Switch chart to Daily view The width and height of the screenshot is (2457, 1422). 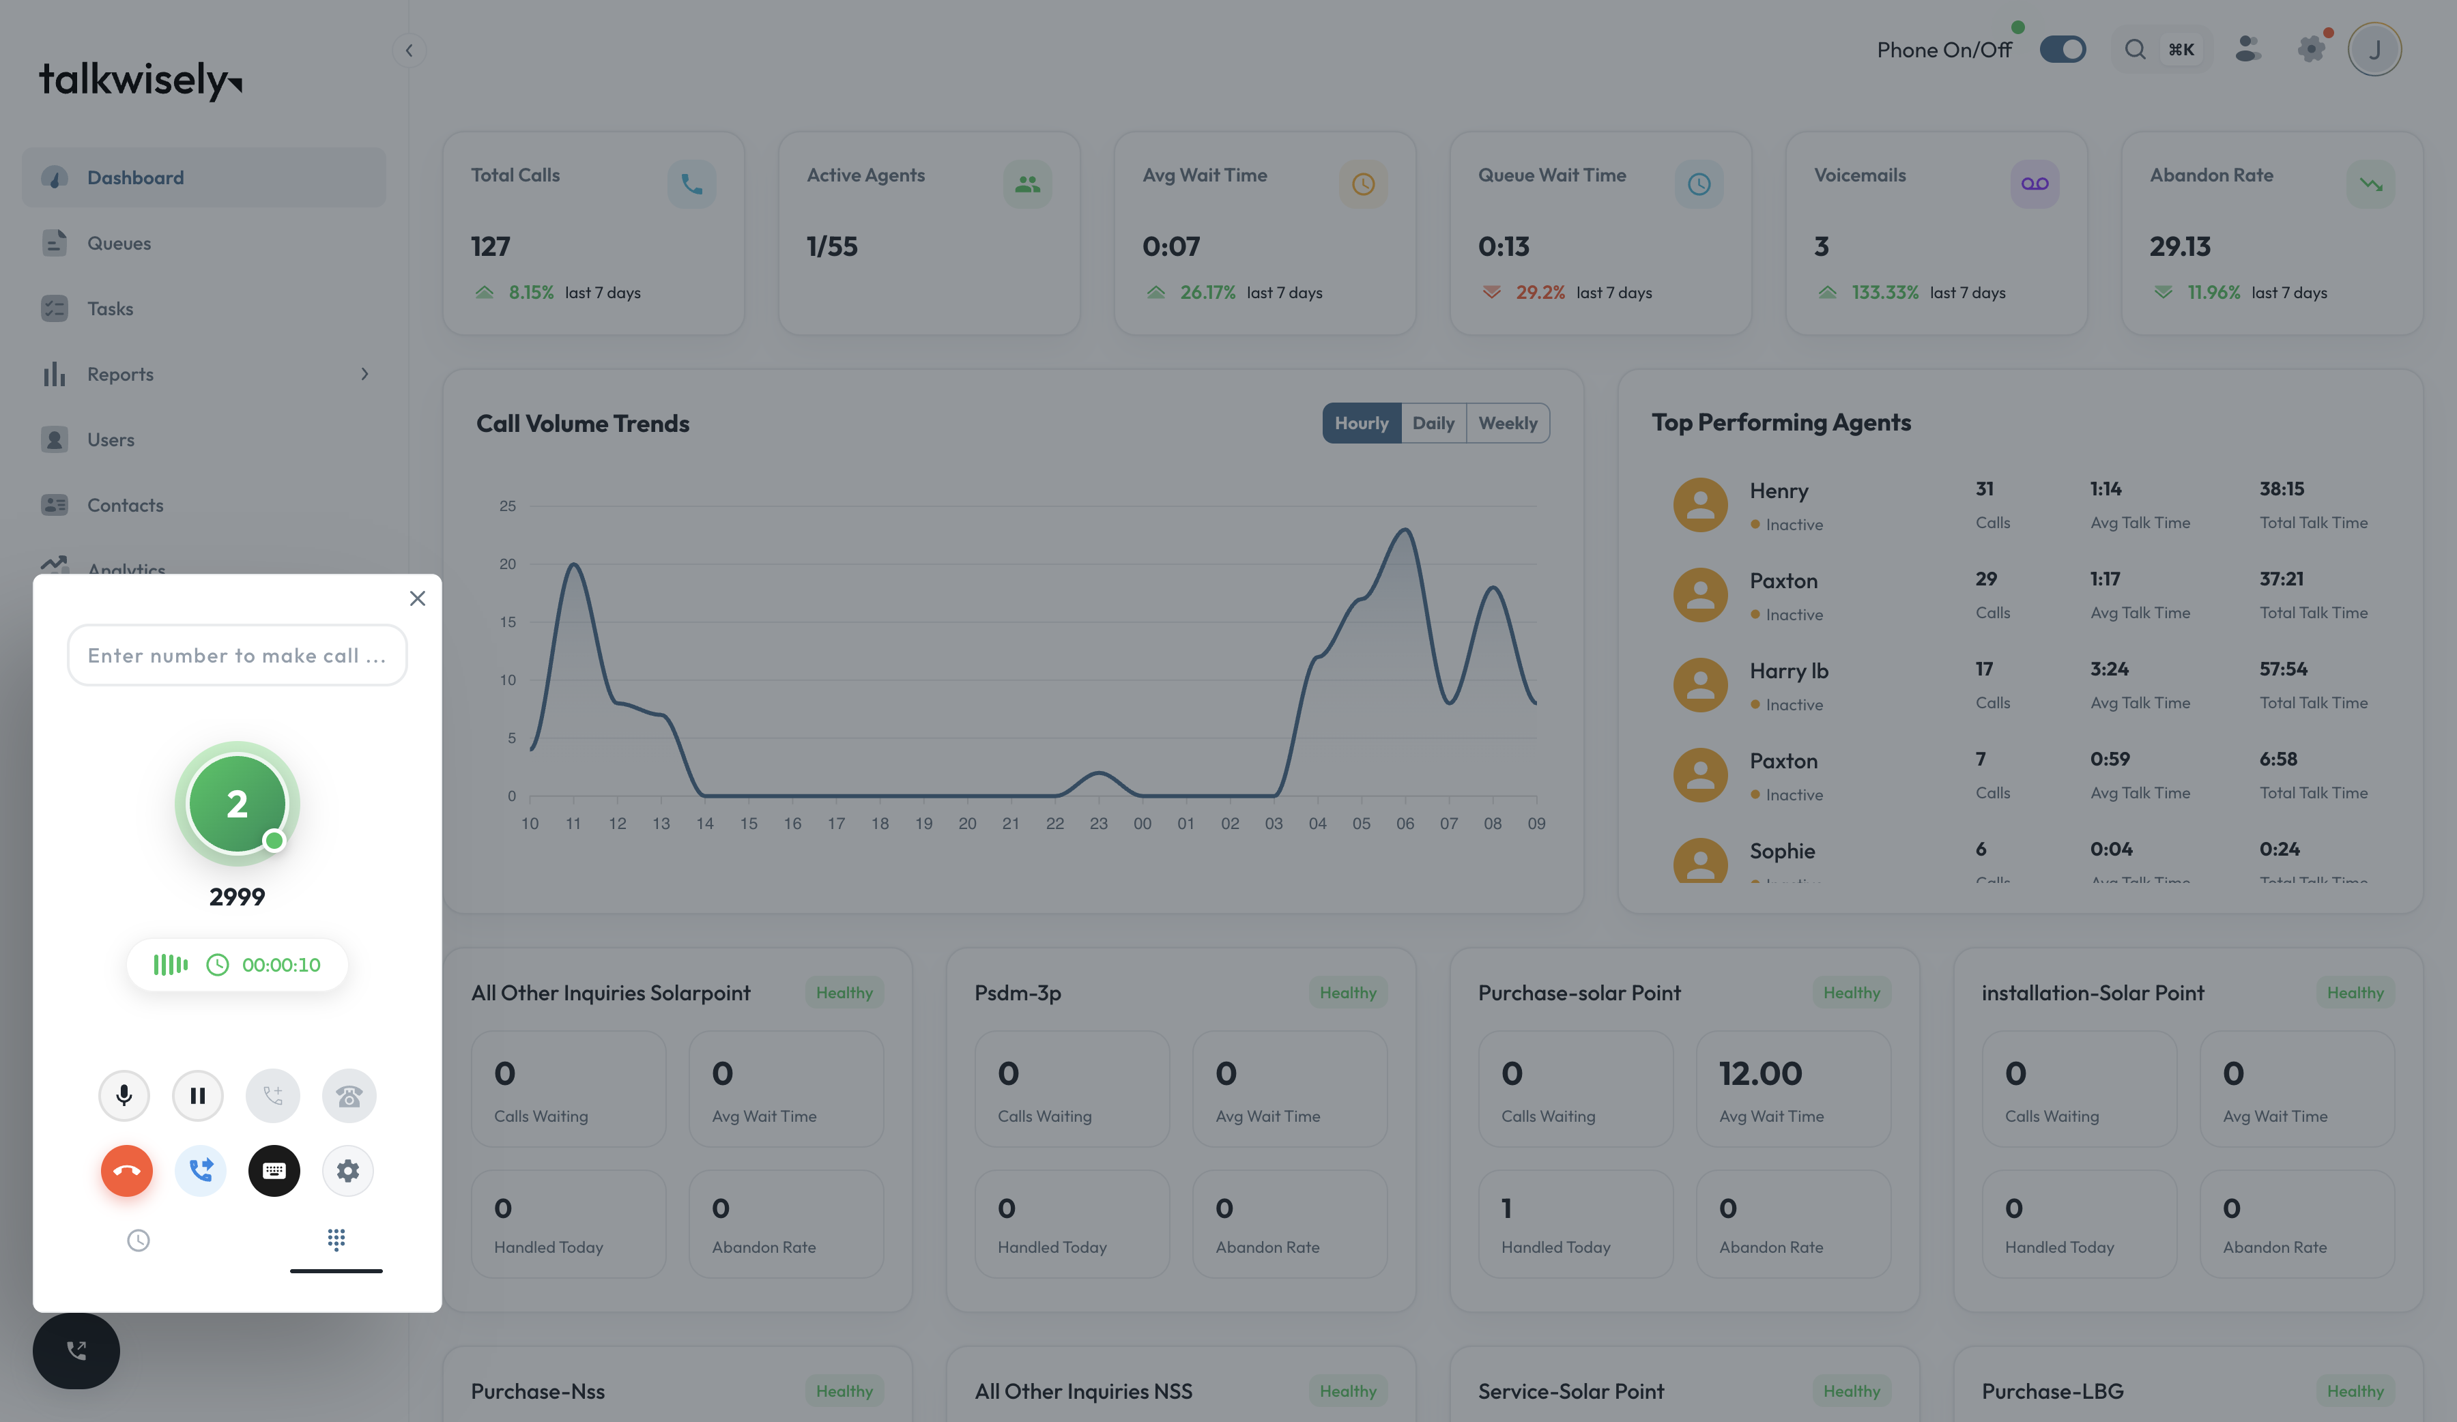click(x=1433, y=423)
